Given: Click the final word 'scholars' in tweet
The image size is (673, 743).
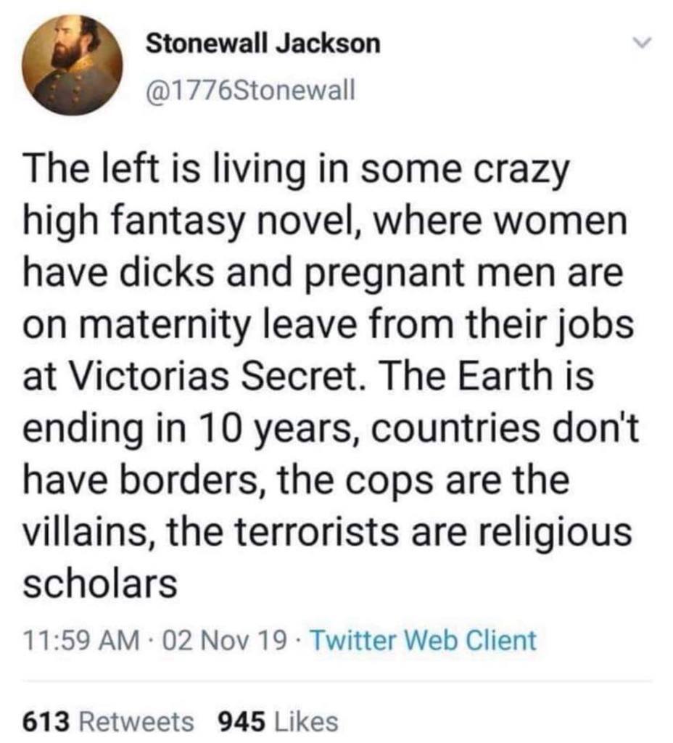Looking at the screenshot, I should click(x=100, y=583).
